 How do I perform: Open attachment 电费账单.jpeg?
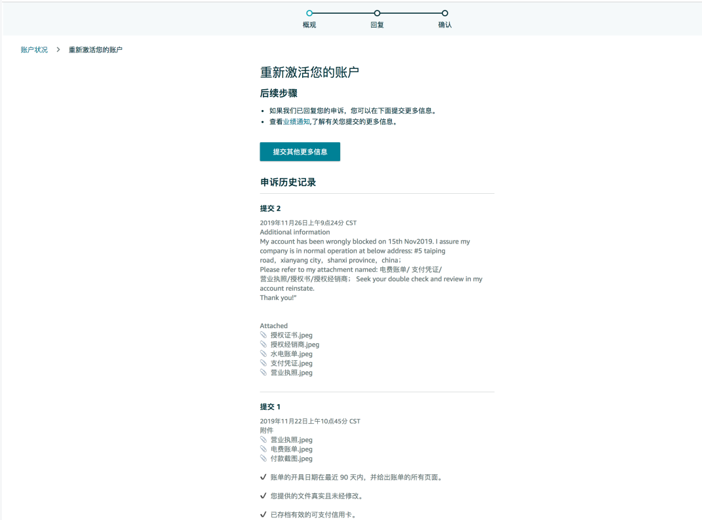pyautogui.click(x=292, y=449)
